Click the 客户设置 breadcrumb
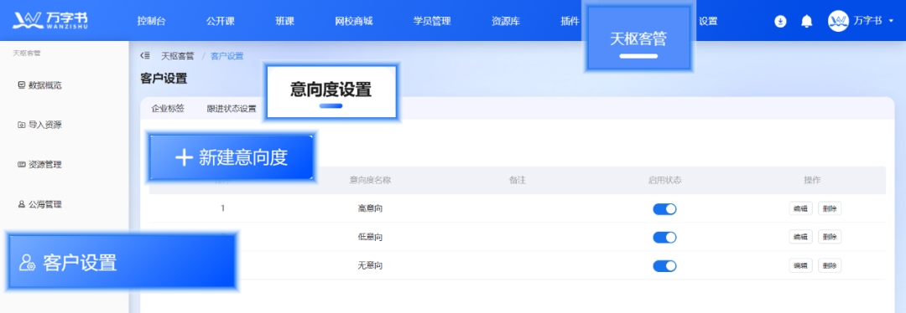906x313 pixels. click(227, 56)
